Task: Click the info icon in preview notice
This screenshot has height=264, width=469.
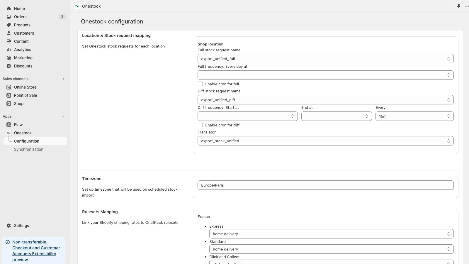Action: 8,242
